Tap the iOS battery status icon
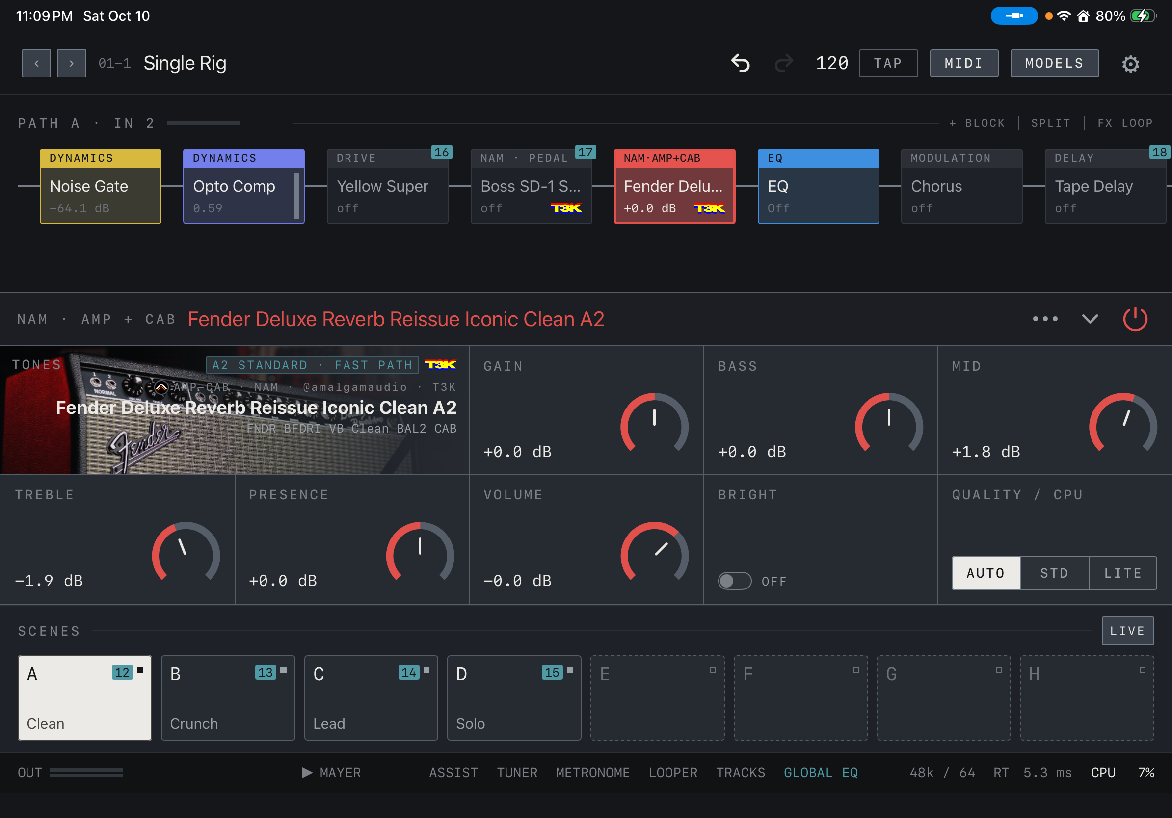This screenshot has height=818, width=1172. pyautogui.click(x=1143, y=16)
